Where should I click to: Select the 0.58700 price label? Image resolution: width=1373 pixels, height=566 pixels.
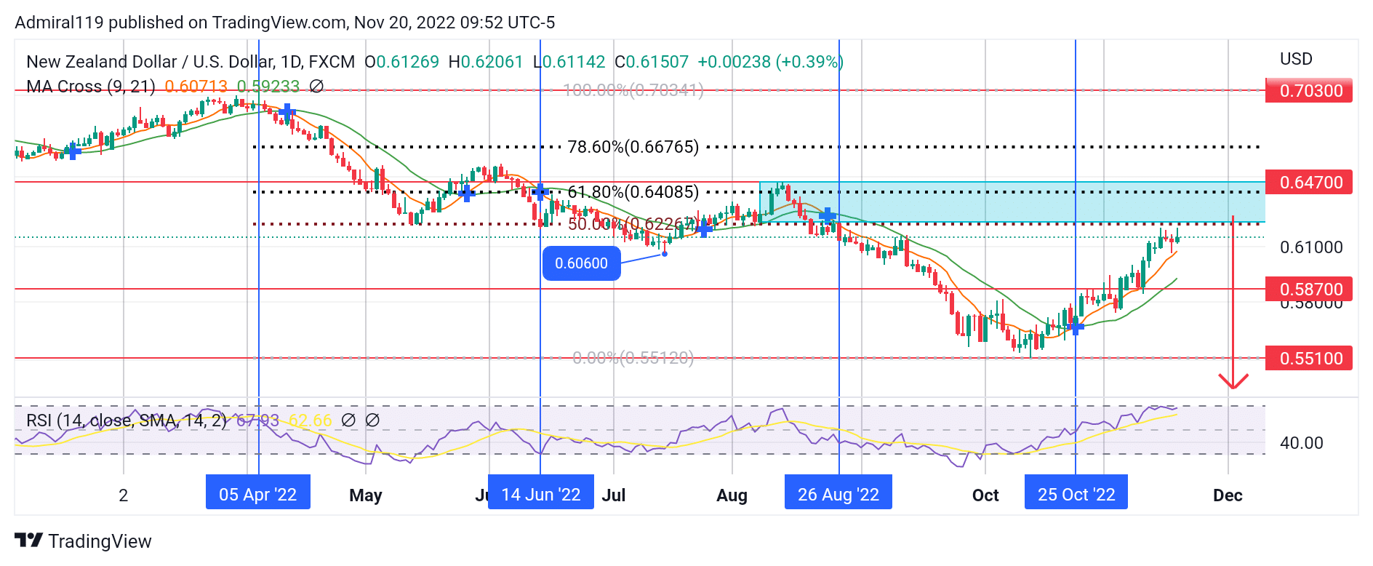click(x=1309, y=289)
